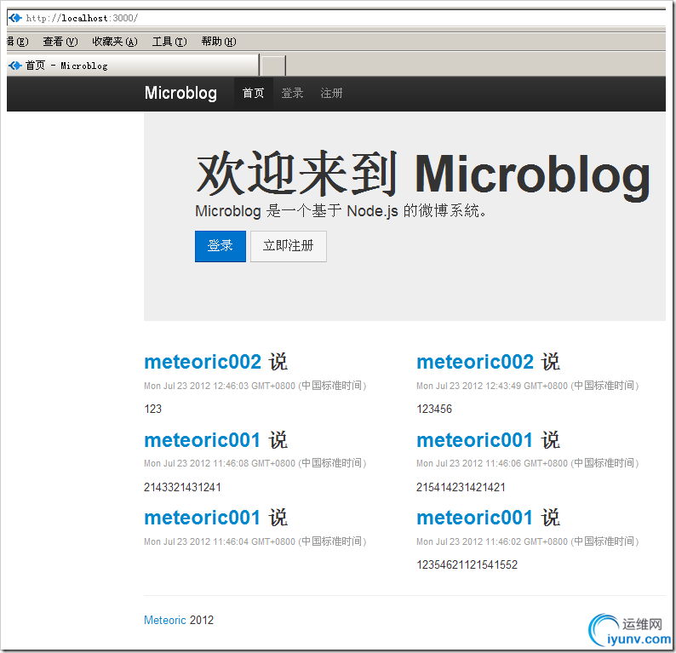The image size is (676, 653).
Task: Click the timestamp 11:46:08 GMT+0800
Action: (x=255, y=463)
